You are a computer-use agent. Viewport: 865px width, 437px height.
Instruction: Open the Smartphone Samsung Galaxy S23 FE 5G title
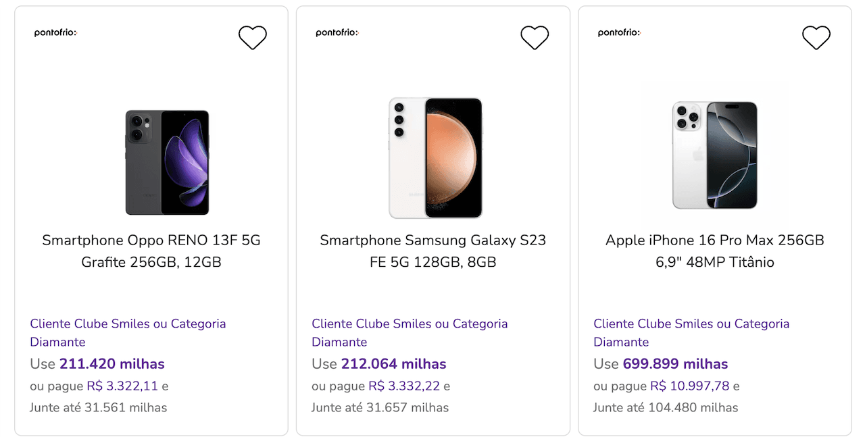[x=433, y=251]
